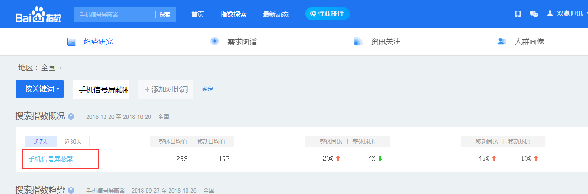
Task: Click the search box in the header
Action: (115, 15)
